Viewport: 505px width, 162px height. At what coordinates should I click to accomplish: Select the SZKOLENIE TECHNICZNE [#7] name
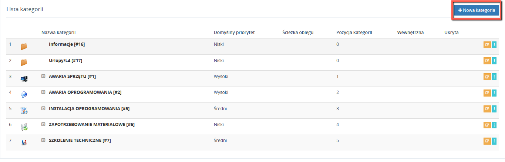pyautogui.click(x=80, y=141)
